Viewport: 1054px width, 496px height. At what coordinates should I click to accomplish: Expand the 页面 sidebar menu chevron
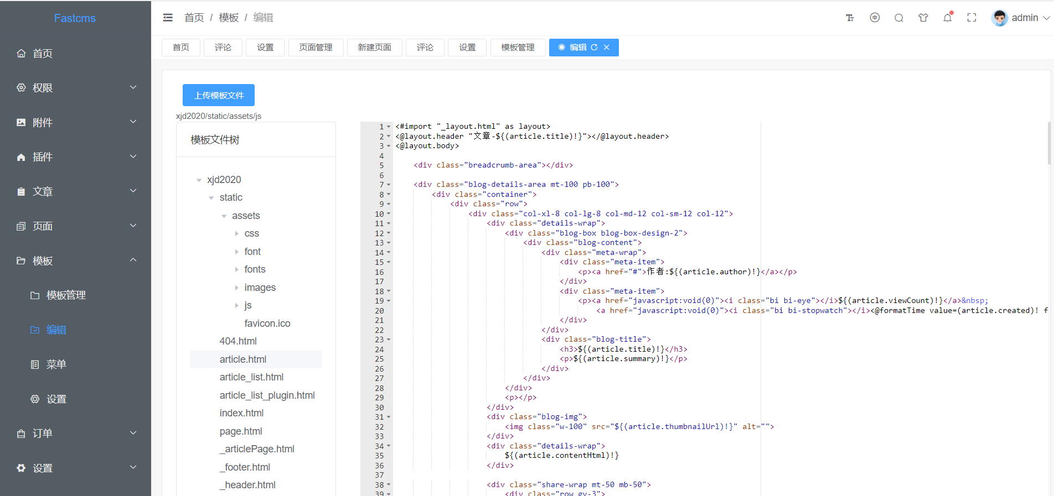point(133,226)
